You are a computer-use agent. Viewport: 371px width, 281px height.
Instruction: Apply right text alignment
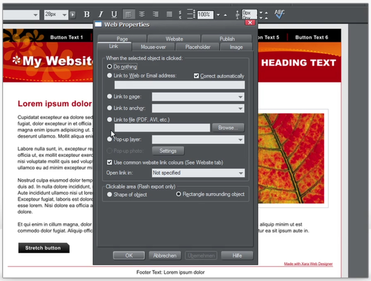pos(156,15)
